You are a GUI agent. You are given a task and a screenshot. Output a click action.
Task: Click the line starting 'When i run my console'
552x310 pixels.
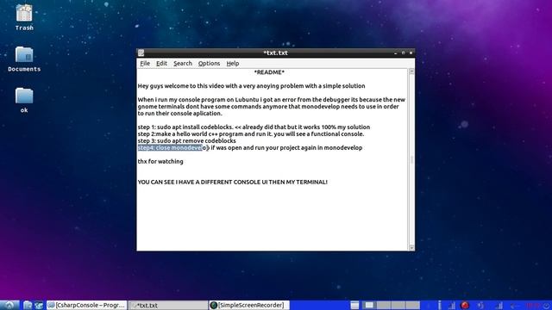(272, 100)
